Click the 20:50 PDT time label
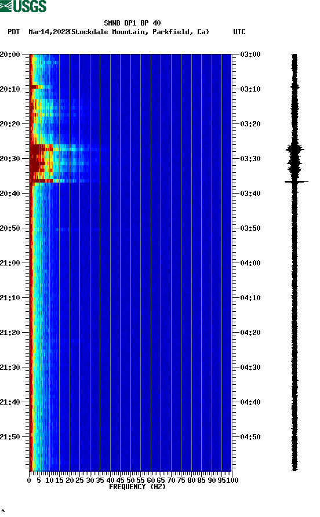The width and height of the screenshot is (320, 517). click(x=10, y=228)
